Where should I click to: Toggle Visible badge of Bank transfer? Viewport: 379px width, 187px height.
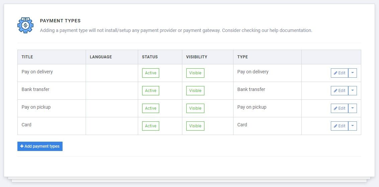point(195,91)
